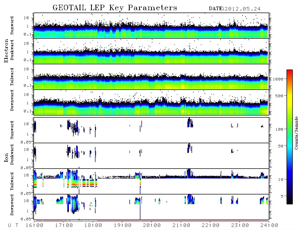298x230 pixels.
Task: Click the Electron Dawnward panel label
Action: pos(12,100)
